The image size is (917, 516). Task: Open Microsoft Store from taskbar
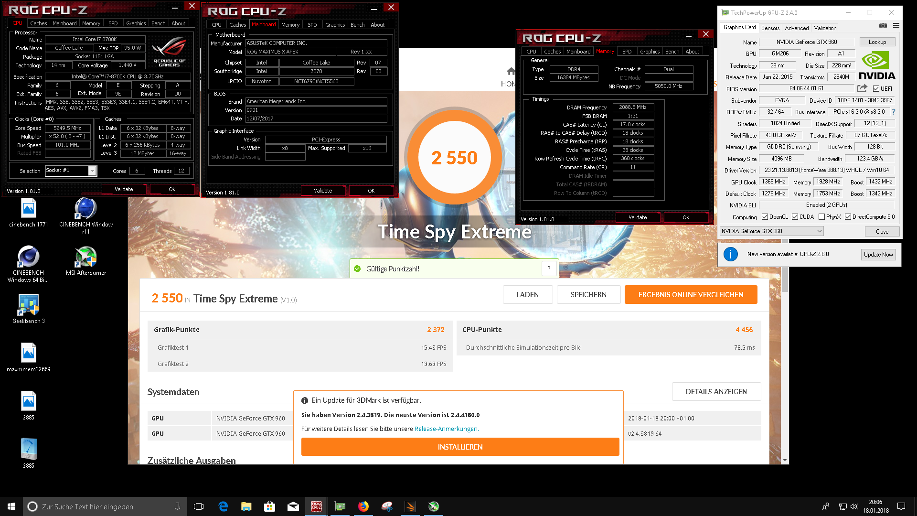tap(270, 506)
